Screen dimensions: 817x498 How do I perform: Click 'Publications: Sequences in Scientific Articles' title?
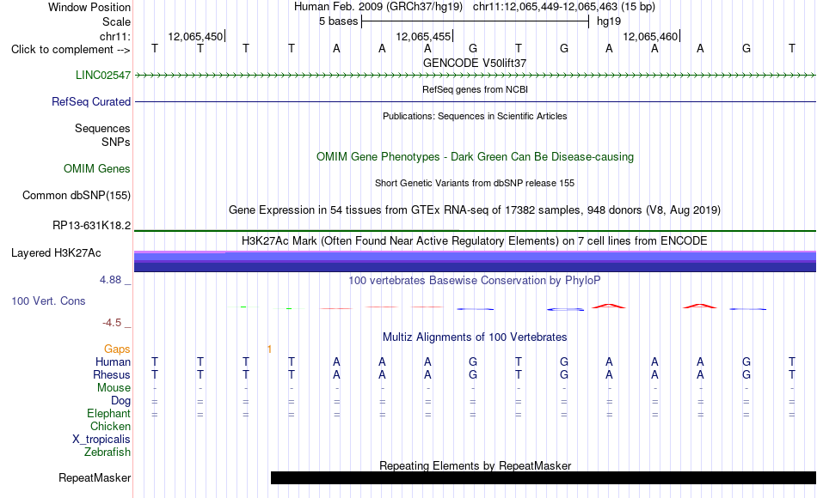[x=475, y=116]
